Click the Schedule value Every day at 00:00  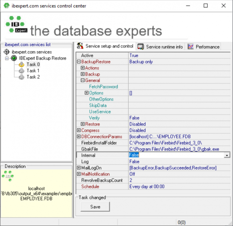[x=147, y=186]
